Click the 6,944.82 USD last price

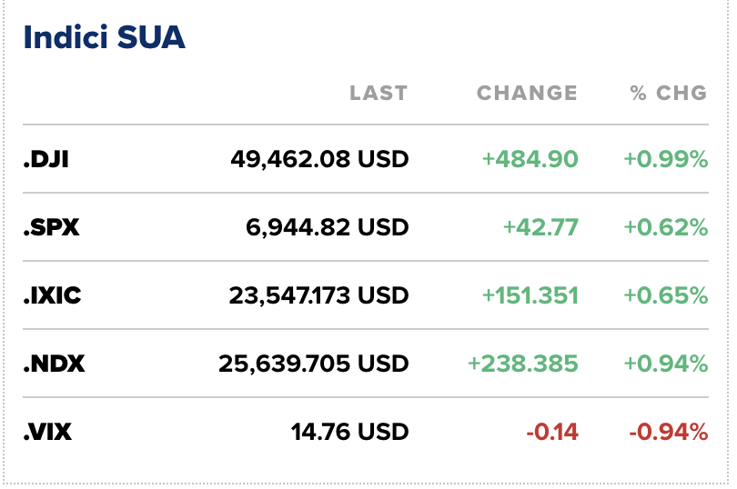point(328,227)
